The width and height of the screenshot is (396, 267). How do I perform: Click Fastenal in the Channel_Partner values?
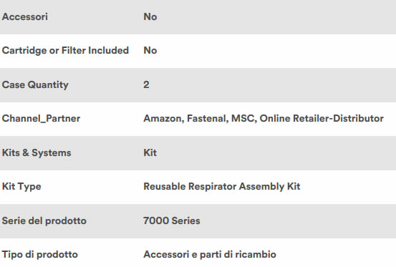click(208, 119)
